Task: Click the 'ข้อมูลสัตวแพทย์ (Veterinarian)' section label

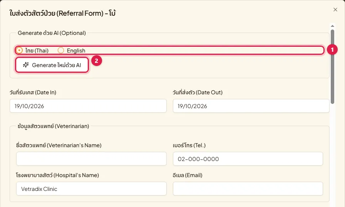Action: (53, 127)
